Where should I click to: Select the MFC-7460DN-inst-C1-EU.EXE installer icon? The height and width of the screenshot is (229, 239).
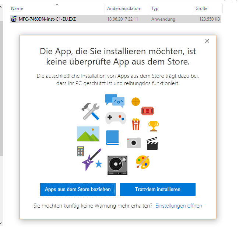pos(14,19)
